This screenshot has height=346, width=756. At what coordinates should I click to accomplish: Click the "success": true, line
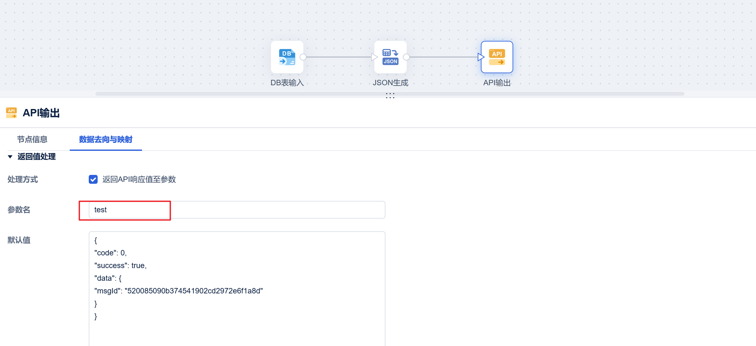(x=120, y=266)
